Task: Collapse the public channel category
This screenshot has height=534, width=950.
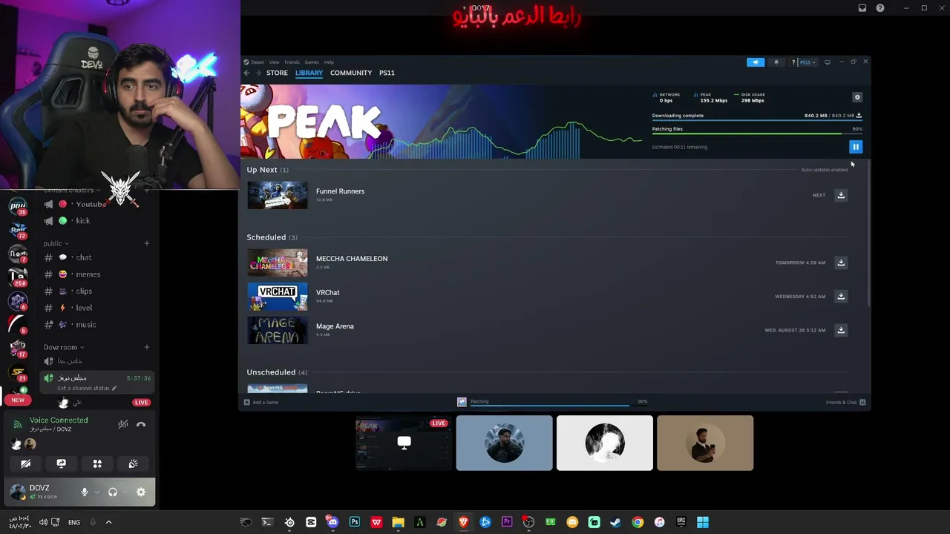Action: 56,243
